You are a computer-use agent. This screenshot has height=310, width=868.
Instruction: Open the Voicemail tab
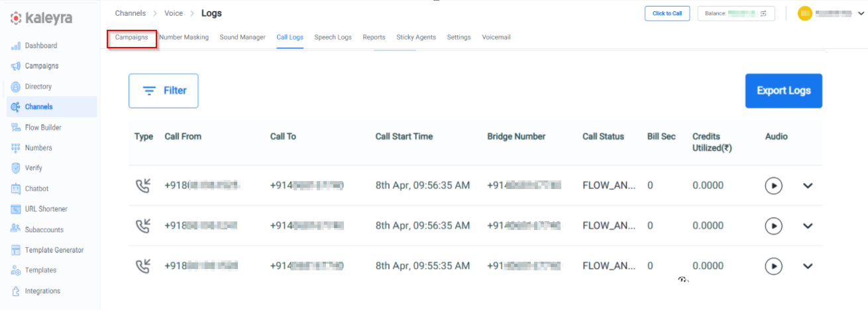click(496, 38)
